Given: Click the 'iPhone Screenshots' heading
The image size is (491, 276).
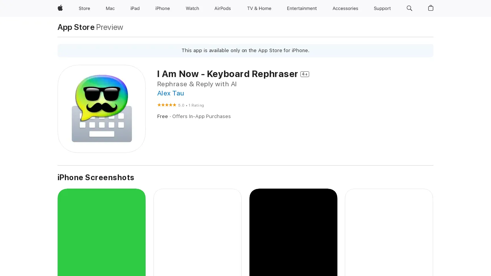Looking at the screenshot, I should point(96,177).
